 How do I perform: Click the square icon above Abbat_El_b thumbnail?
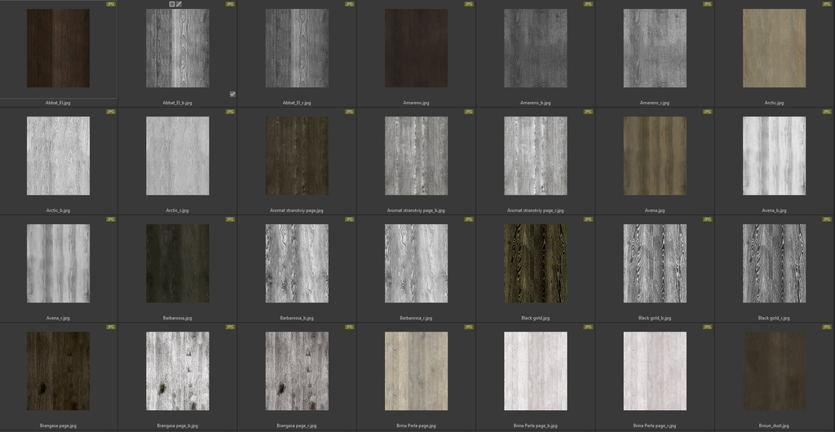[x=171, y=4]
